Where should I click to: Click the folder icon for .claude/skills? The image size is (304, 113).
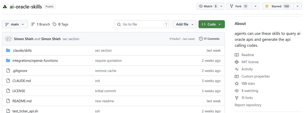pos(8,50)
